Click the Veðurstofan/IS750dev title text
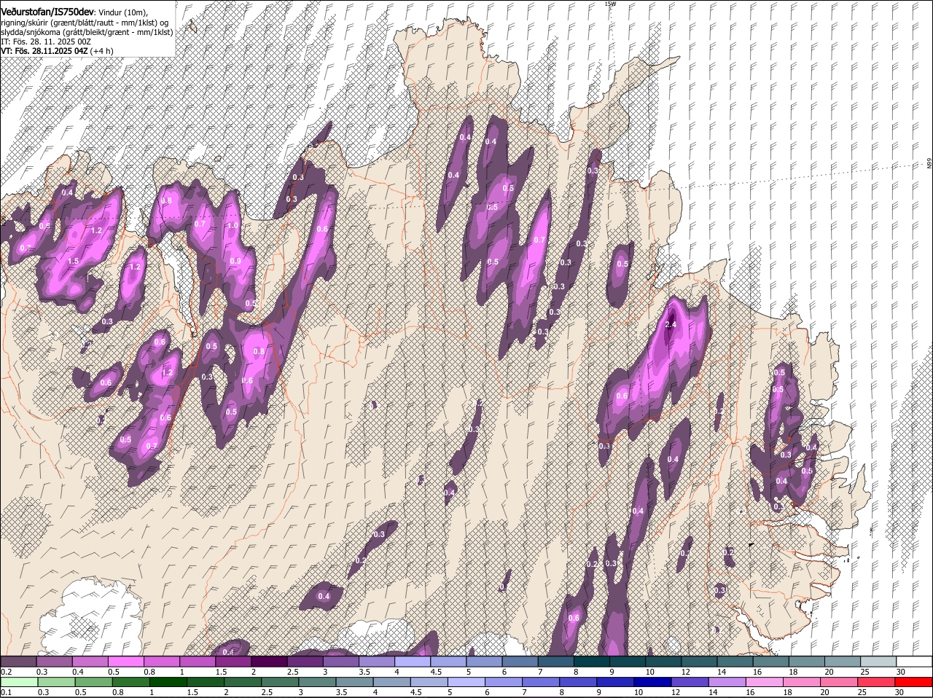 pyautogui.click(x=47, y=11)
